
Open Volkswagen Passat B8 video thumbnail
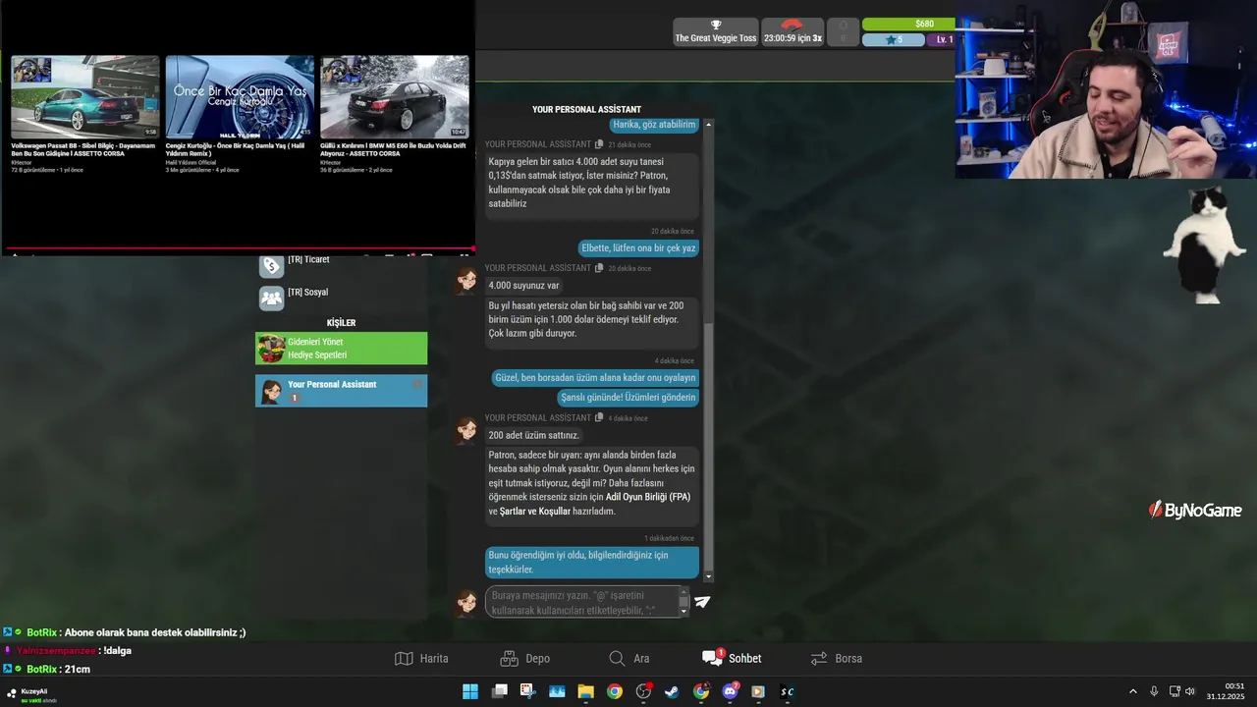click(x=85, y=96)
